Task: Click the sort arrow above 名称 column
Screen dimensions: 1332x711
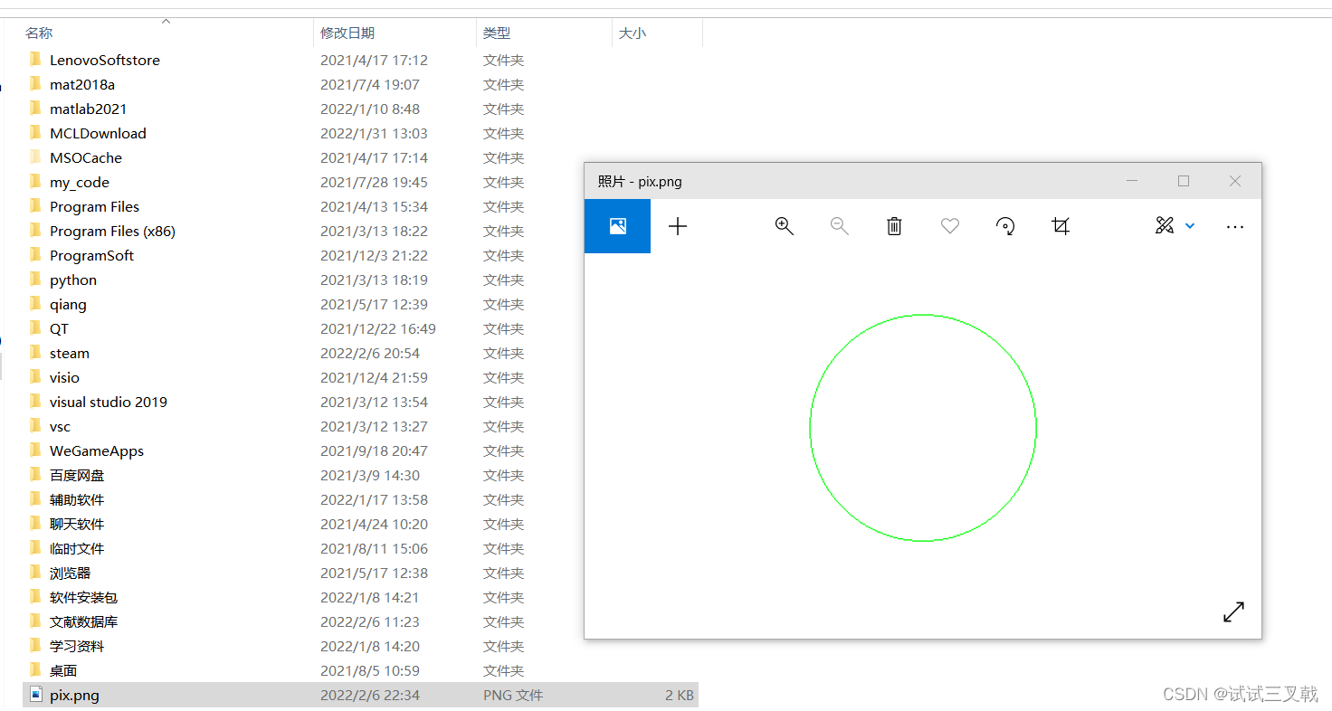Action: (166, 20)
